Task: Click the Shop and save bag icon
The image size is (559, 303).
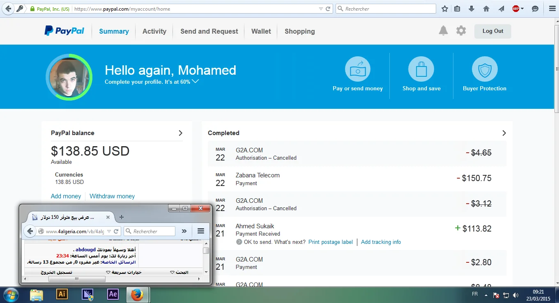Action: 421,69
